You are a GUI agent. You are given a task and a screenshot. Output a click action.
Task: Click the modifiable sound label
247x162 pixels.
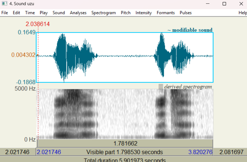point(190,30)
